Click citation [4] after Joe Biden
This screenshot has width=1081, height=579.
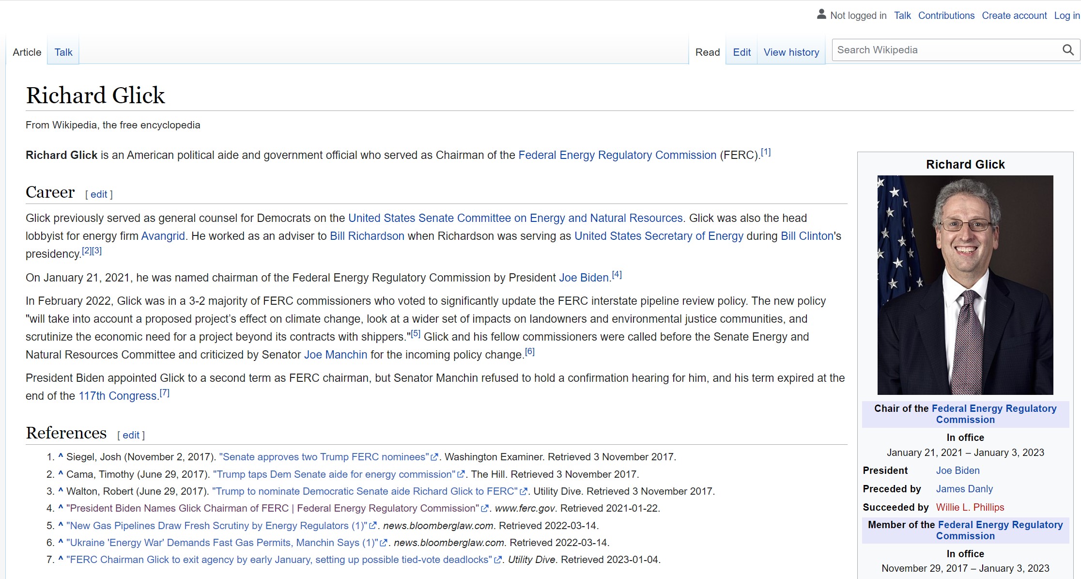click(617, 275)
